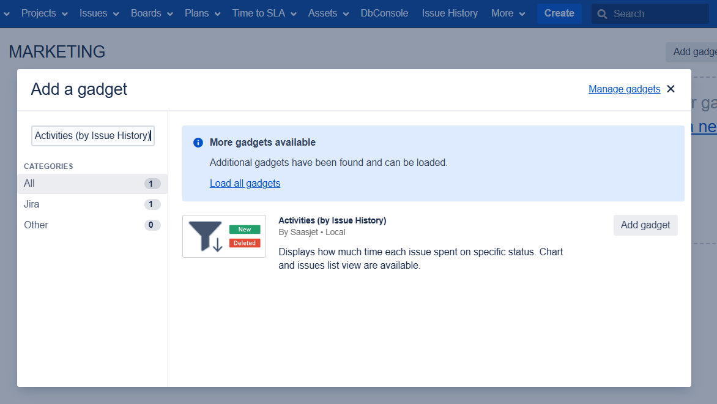The width and height of the screenshot is (717, 404).
Task: Expand the Assets dropdown
Action: click(328, 13)
